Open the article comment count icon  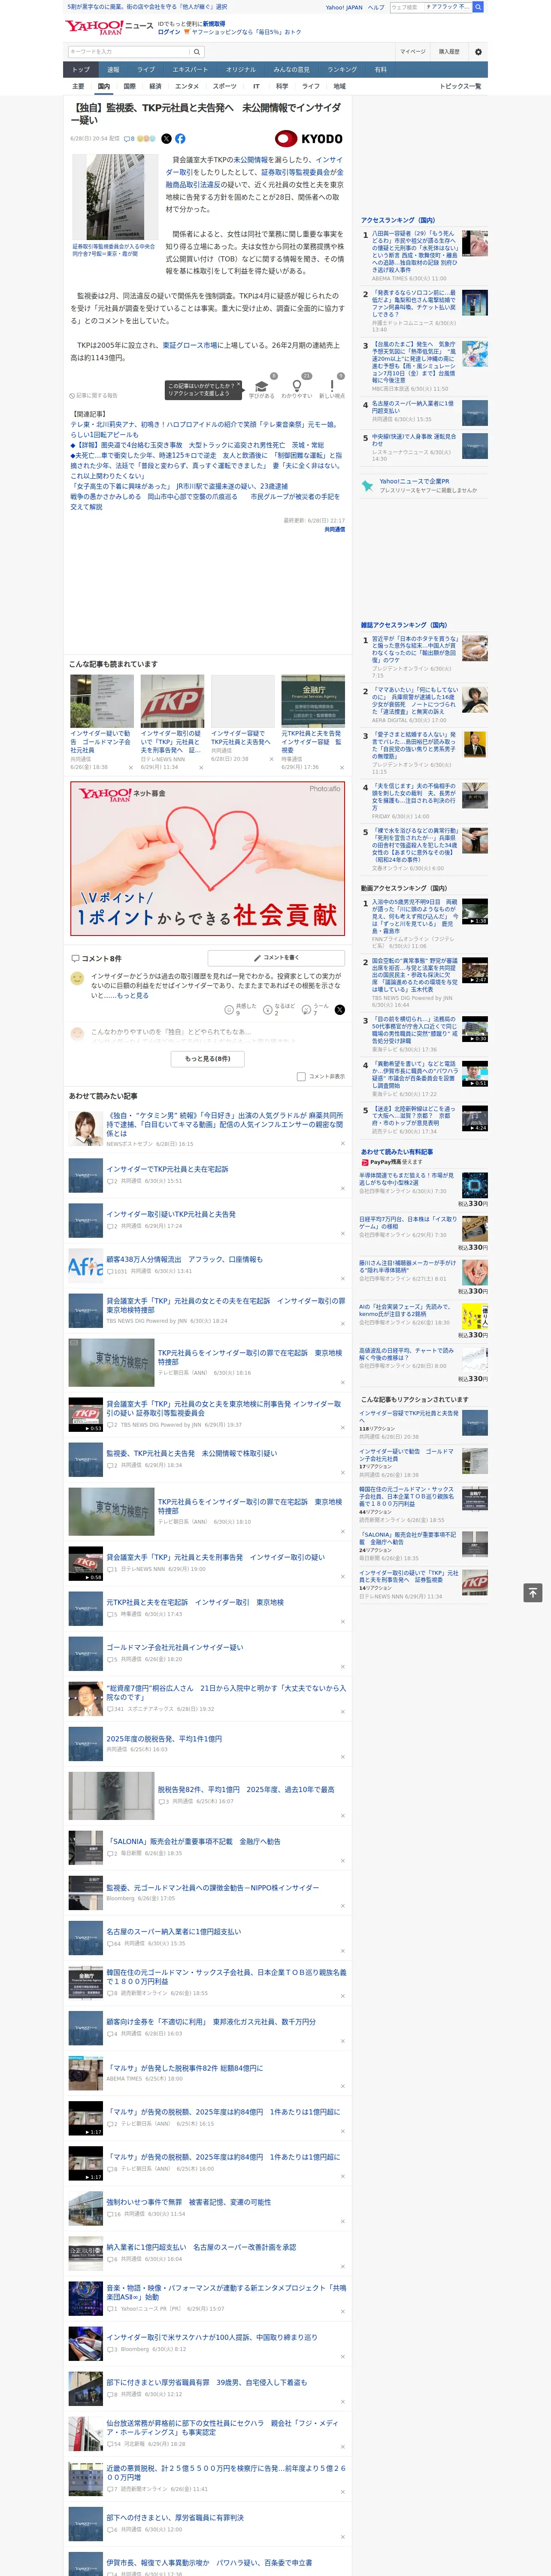coord(129,139)
